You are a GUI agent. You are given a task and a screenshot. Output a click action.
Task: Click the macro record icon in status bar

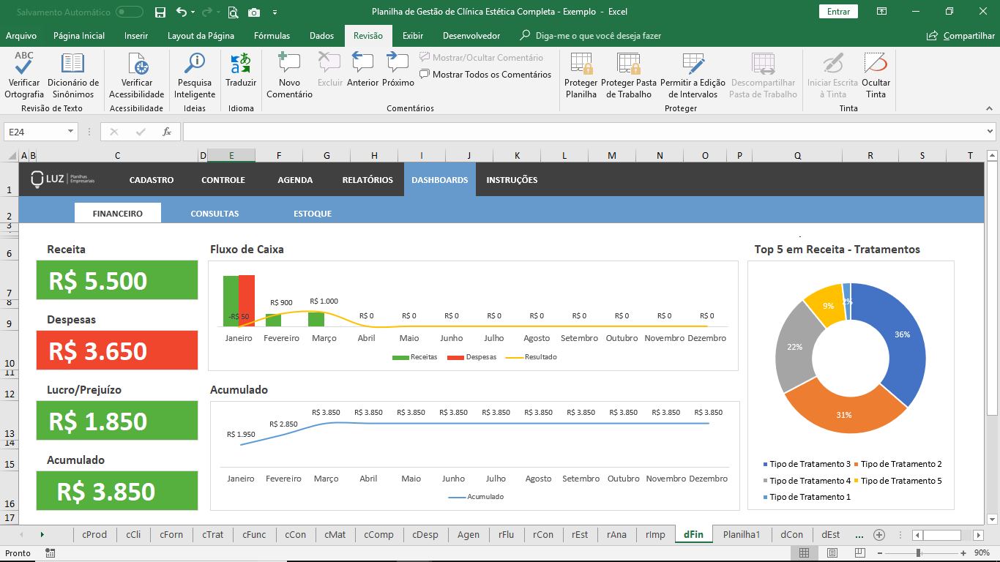click(50, 553)
